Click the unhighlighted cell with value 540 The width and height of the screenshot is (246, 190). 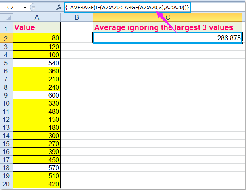36,63
